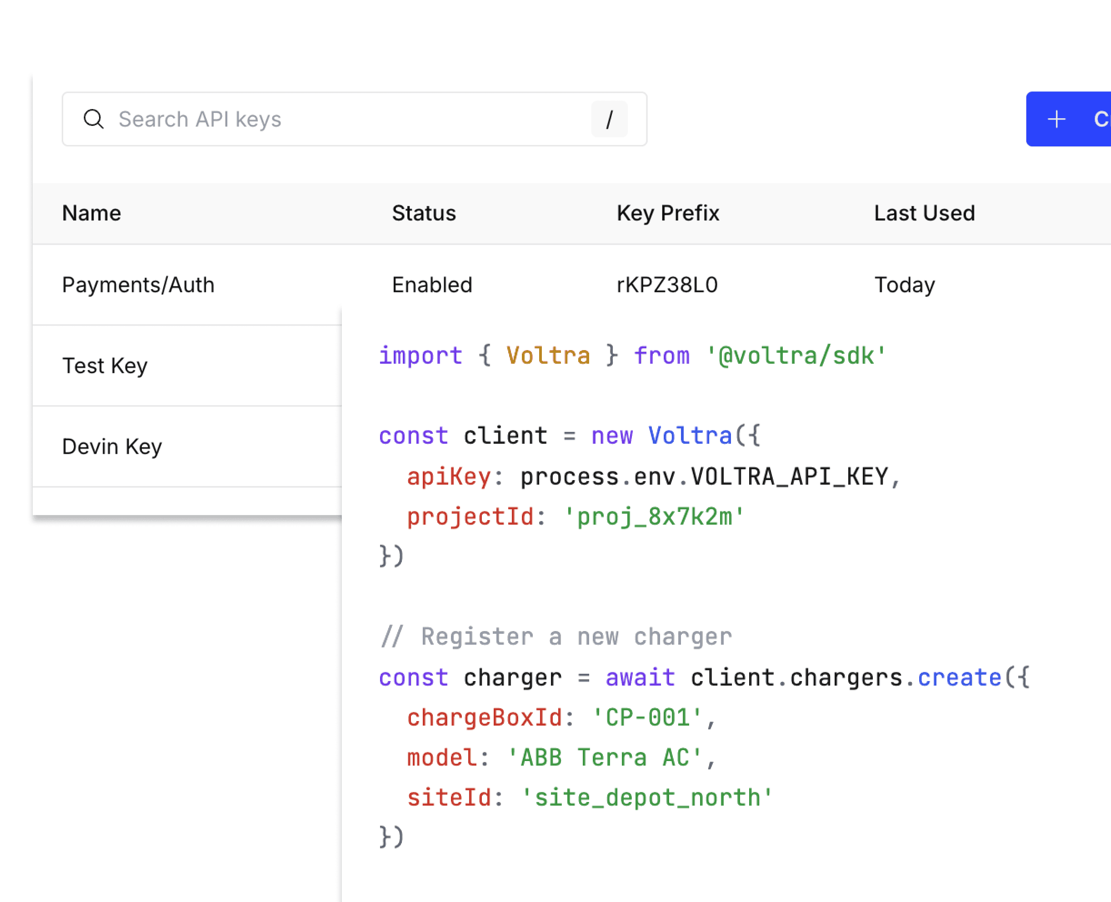Click the Last Used column header
This screenshot has width=1111, height=902.
[x=924, y=213]
